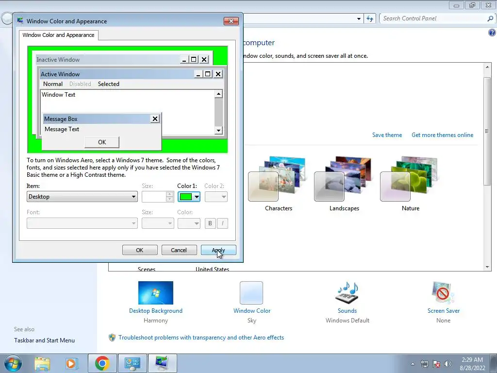Image resolution: width=497 pixels, height=373 pixels.
Task: Click the Desktop Background link text
Action: (x=156, y=311)
